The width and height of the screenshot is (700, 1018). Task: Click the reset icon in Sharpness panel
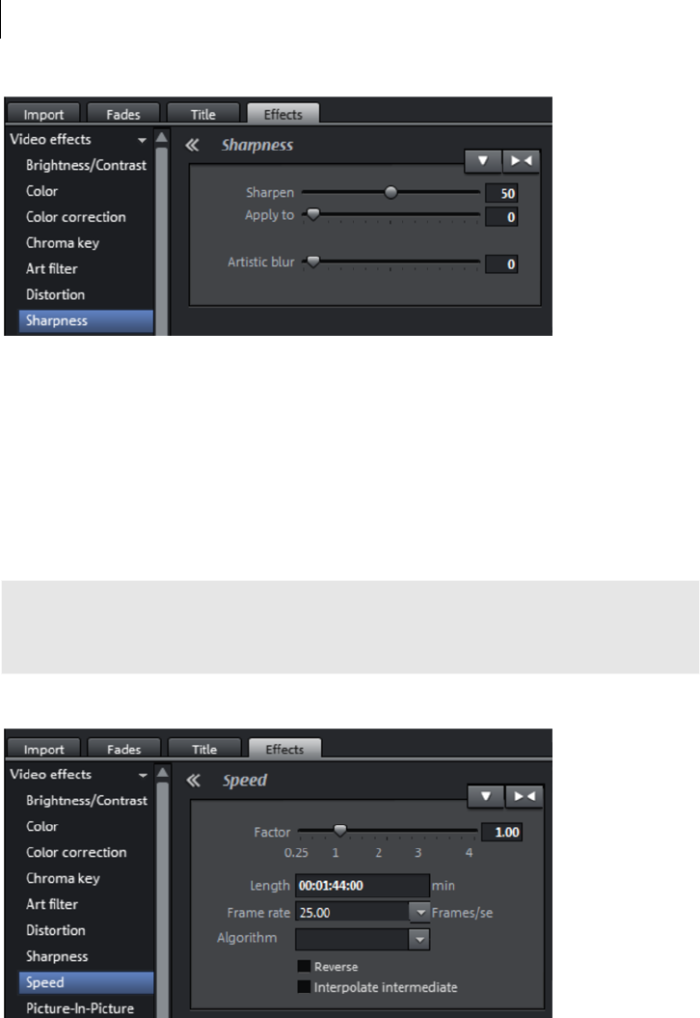[521, 161]
